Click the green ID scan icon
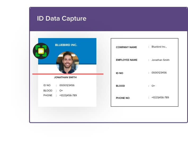The image size is (188, 148). (41, 51)
